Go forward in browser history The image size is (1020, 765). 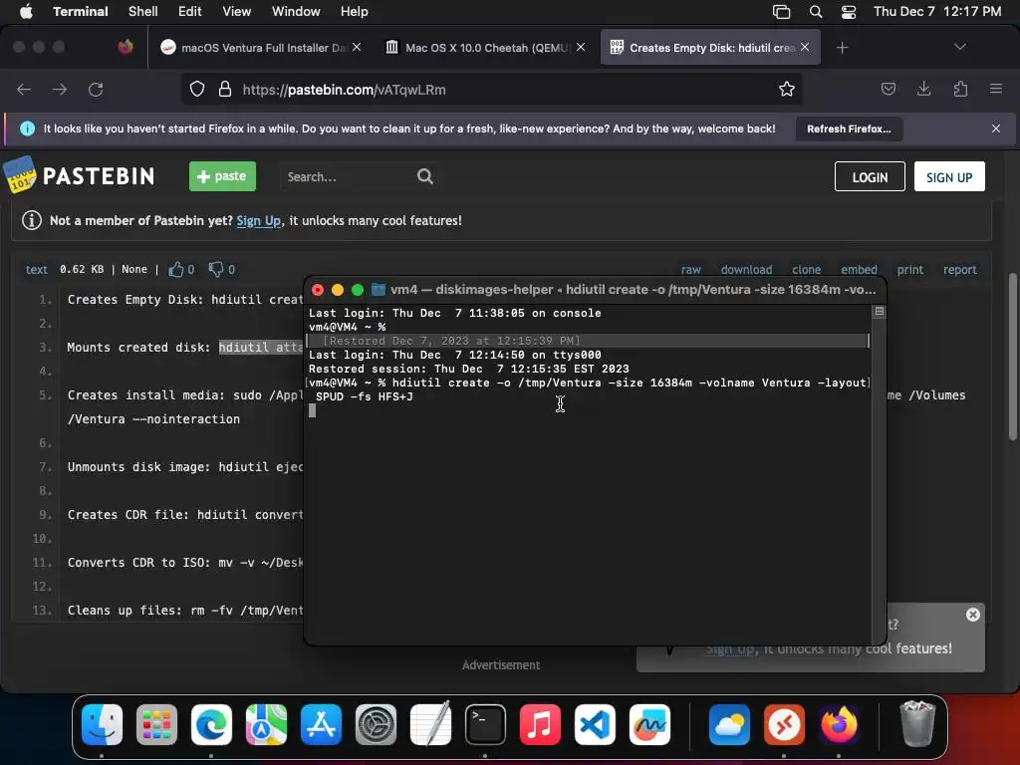60,89
